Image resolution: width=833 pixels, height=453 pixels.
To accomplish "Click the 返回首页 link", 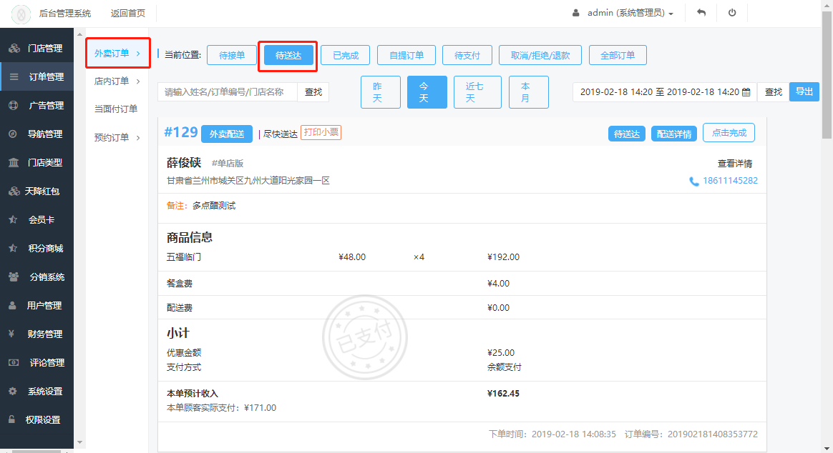I will tap(127, 14).
